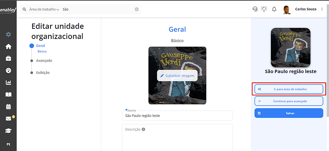Click the Salvar button
The image size is (329, 151).
click(289, 113)
